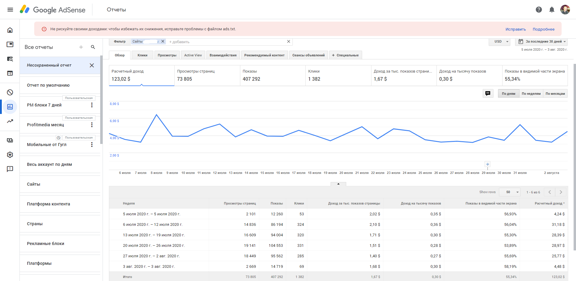Click the Исправить link in the alert
This screenshot has width=576, height=281.
[x=515, y=29]
